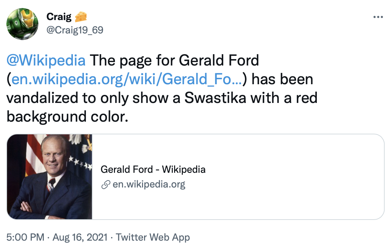
Task: Click the cheese emoji beside Craig
Action: [x=81, y=17]
